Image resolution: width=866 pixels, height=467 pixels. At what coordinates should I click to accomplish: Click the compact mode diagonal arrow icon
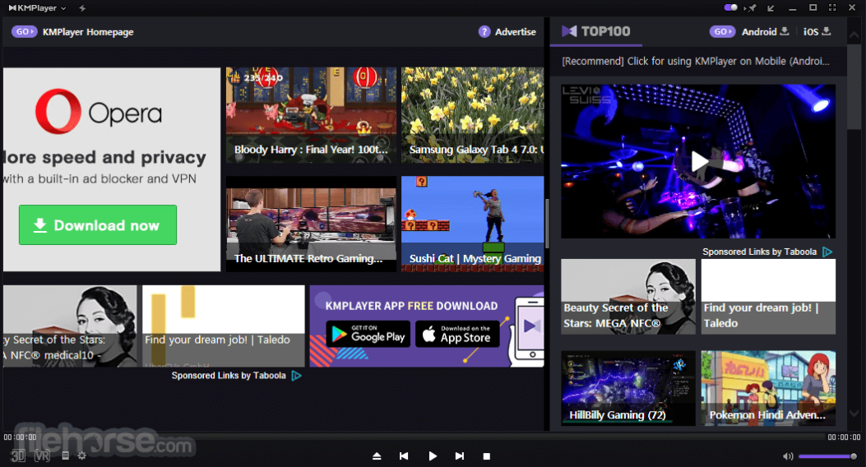tap(771, 7)
